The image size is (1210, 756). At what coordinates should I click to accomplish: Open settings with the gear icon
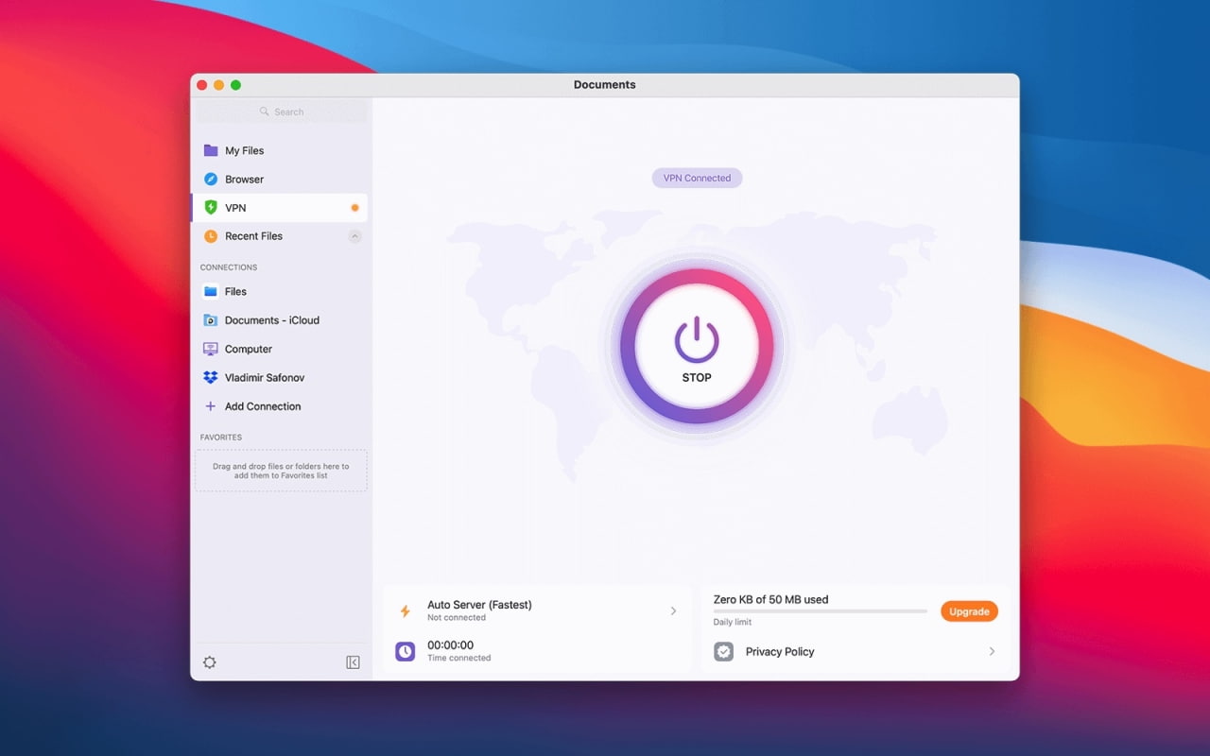point(210,662)
